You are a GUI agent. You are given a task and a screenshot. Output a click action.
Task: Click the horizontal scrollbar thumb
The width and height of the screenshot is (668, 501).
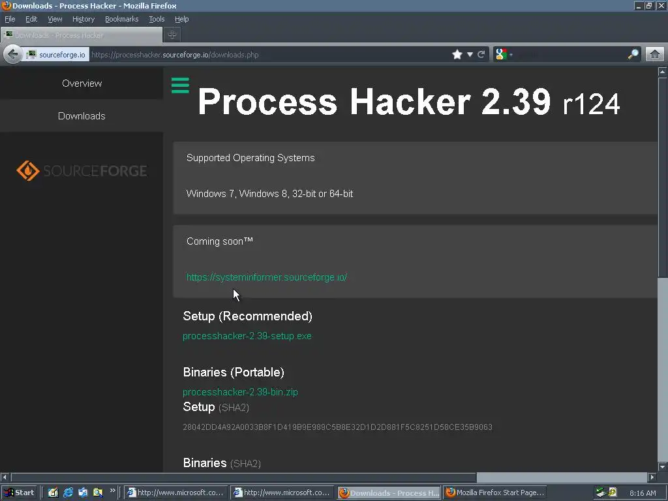243,477
